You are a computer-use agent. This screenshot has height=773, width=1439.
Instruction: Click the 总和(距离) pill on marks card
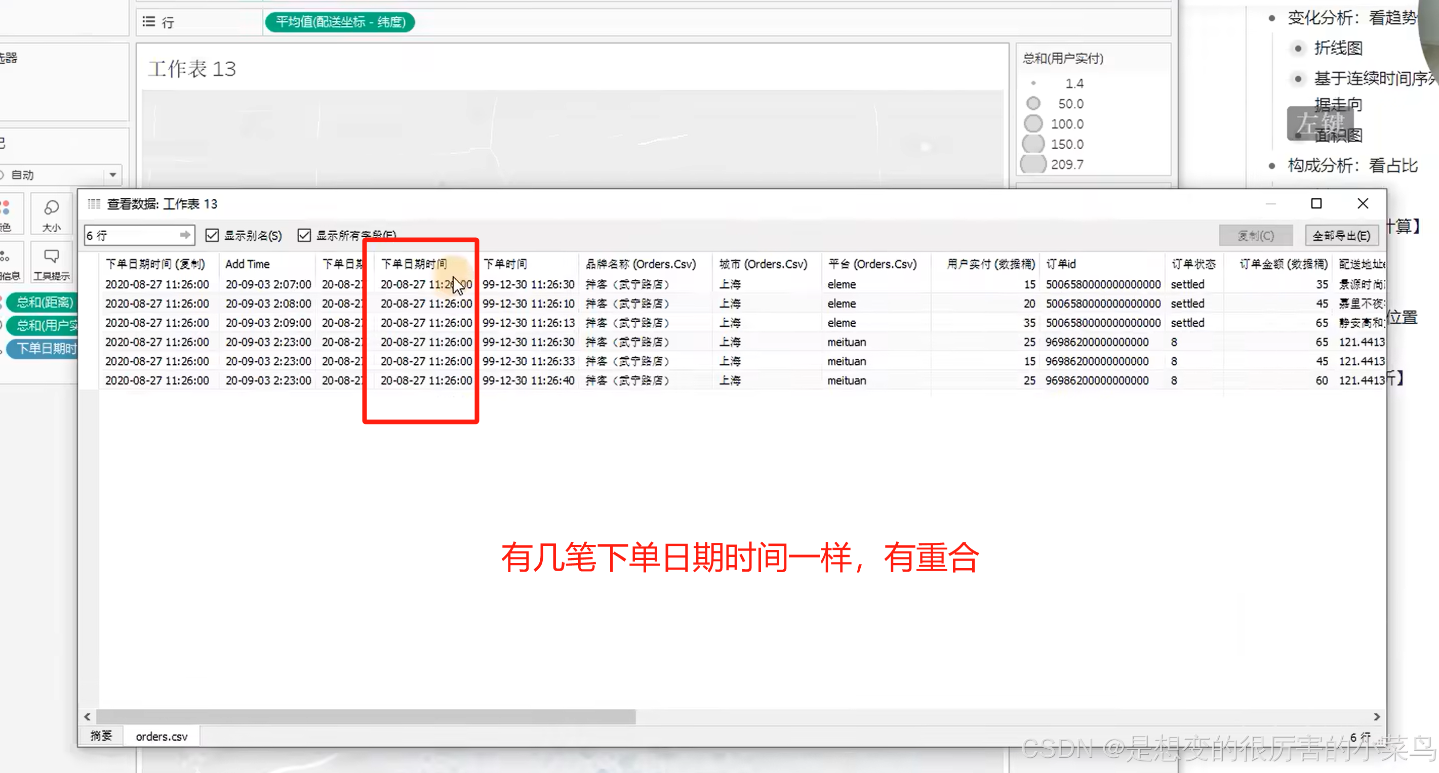[44, 302]
